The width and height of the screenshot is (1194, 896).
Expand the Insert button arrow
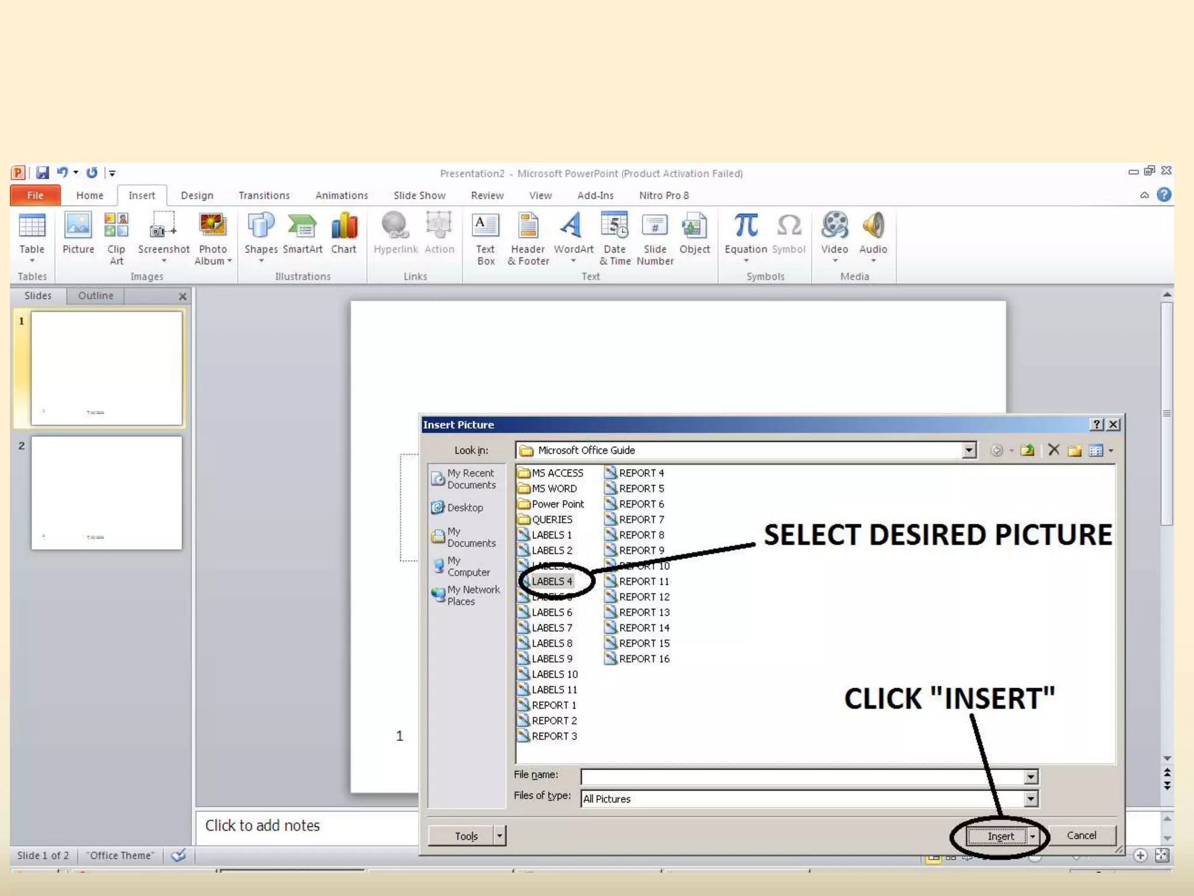1033,836
